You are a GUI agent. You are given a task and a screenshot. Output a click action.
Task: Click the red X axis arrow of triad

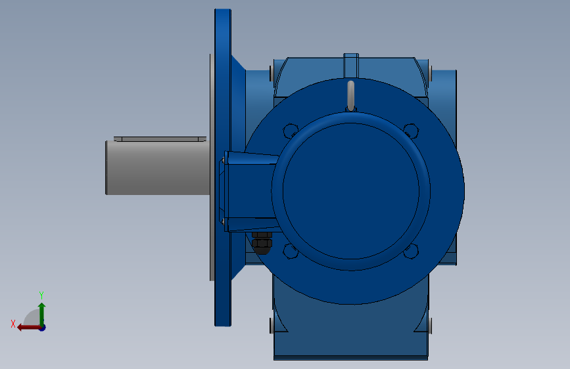coord(28,328)
